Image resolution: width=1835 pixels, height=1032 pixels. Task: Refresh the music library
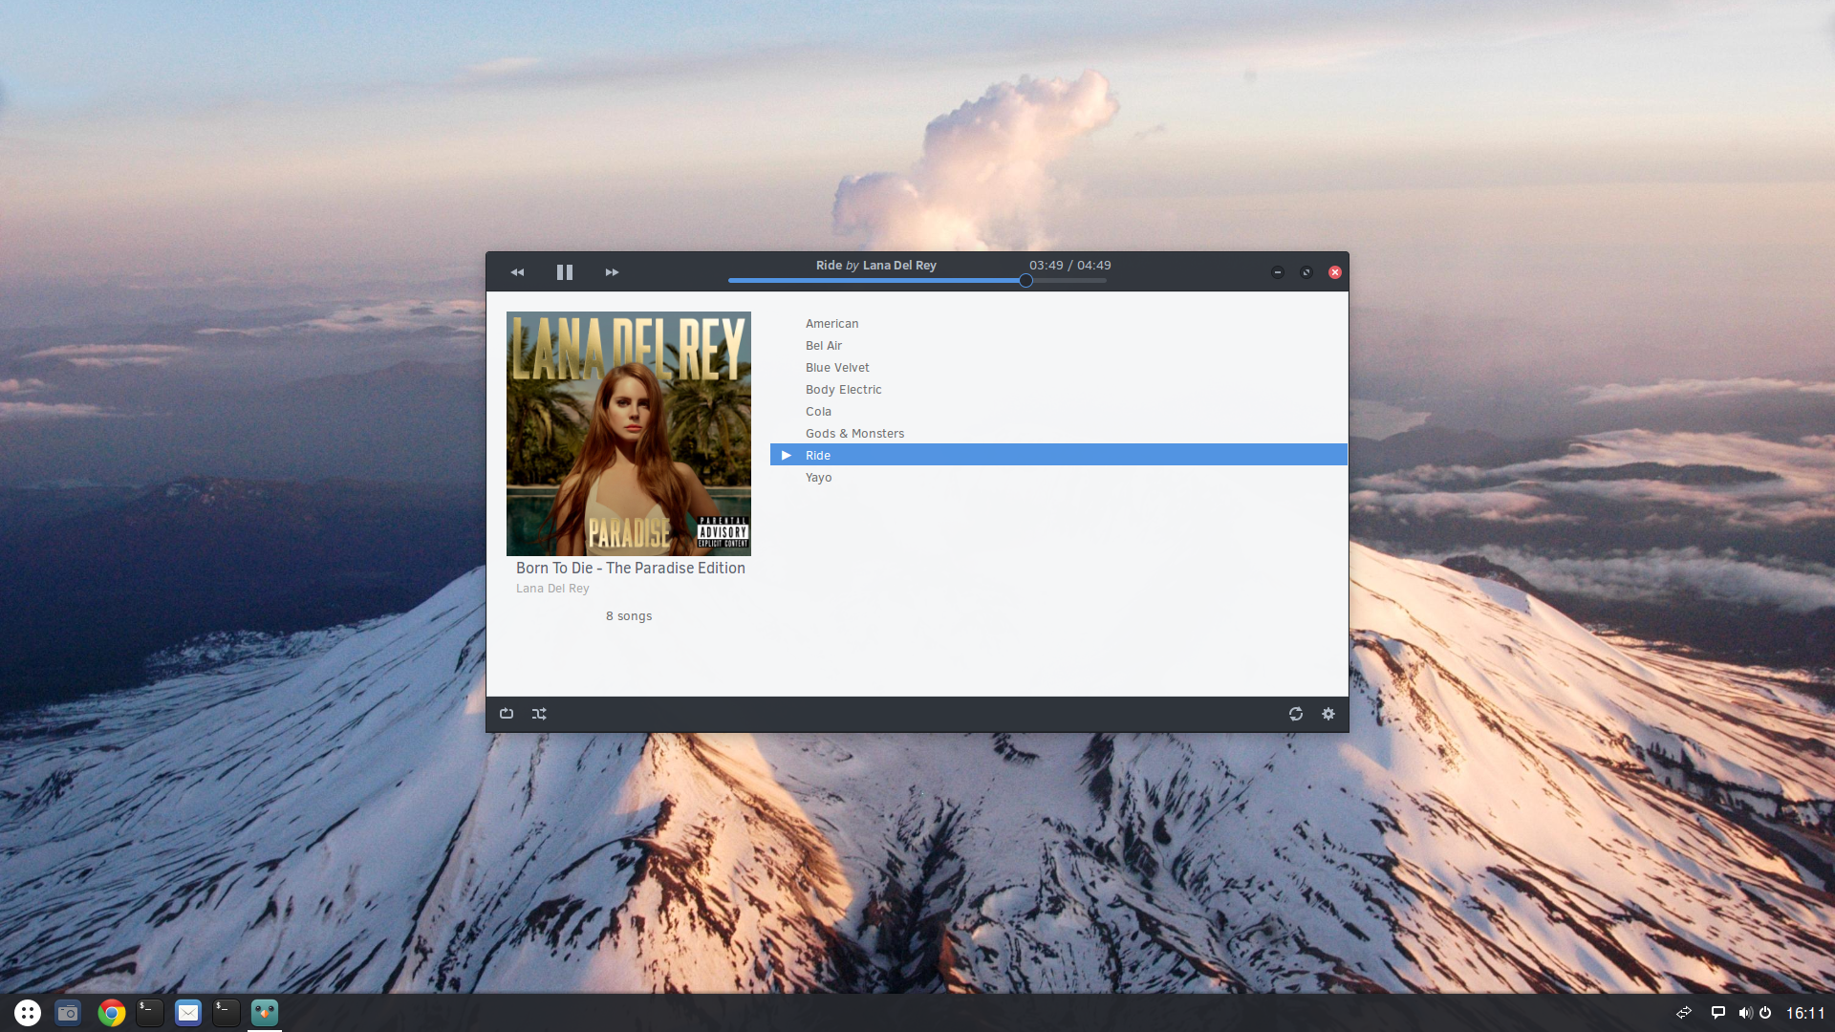click(x=1296, y=714)
